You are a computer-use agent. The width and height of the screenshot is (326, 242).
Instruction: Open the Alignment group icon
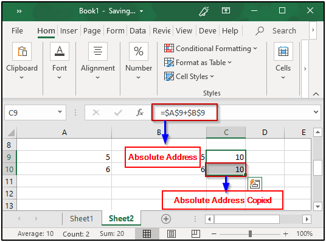click(98, 52)
